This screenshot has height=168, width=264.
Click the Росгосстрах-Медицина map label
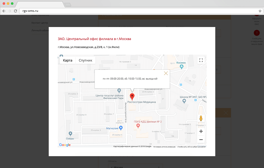coord(142,102)
